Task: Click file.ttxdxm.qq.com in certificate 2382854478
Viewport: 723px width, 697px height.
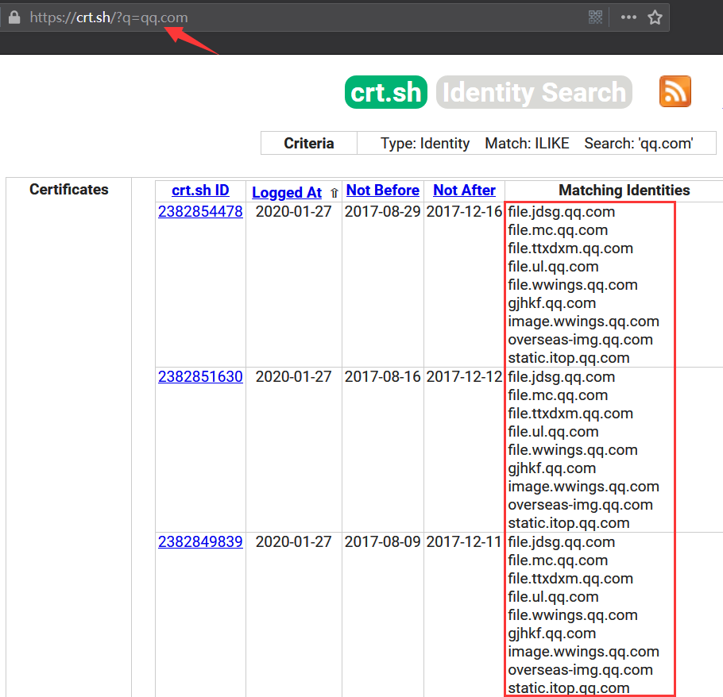Action: click(570, 248)
